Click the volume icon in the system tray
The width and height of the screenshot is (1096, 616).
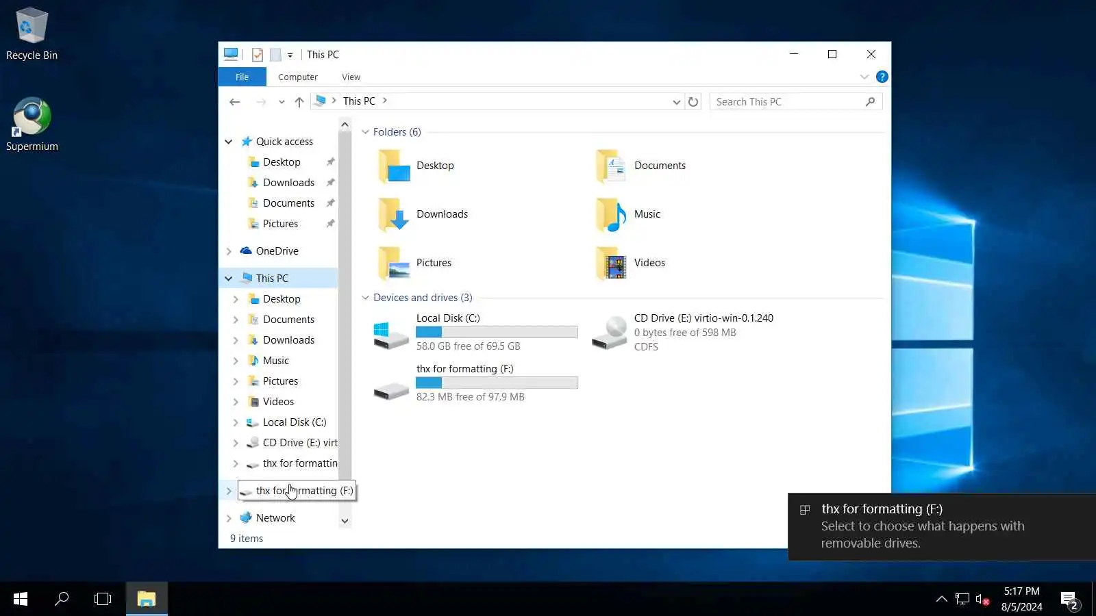point(982,600)
